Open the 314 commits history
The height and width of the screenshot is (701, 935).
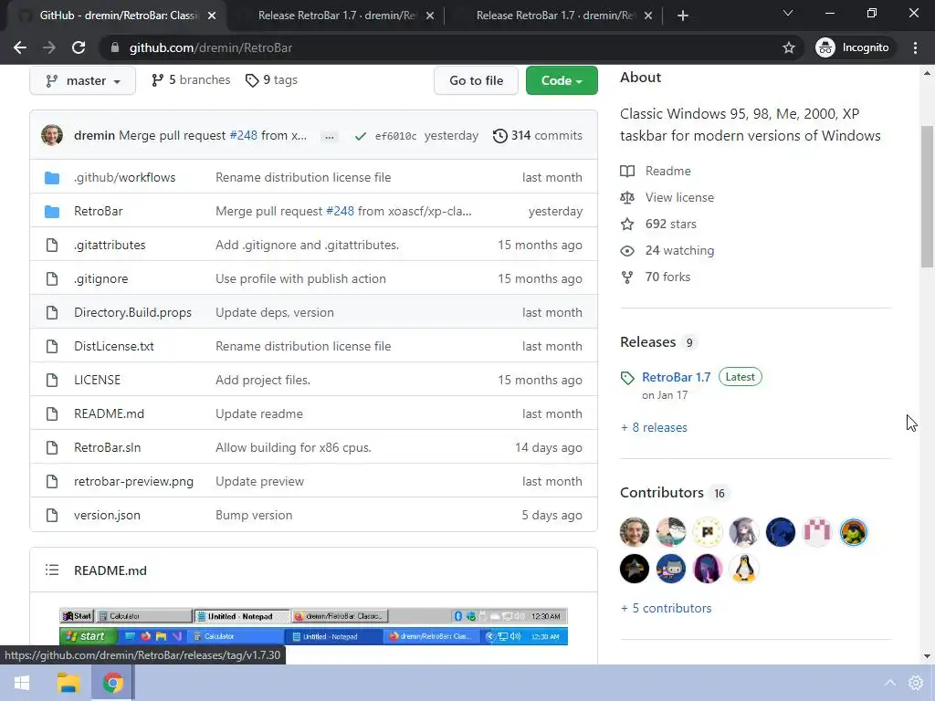pyautogui.click(x=537, y=135)
